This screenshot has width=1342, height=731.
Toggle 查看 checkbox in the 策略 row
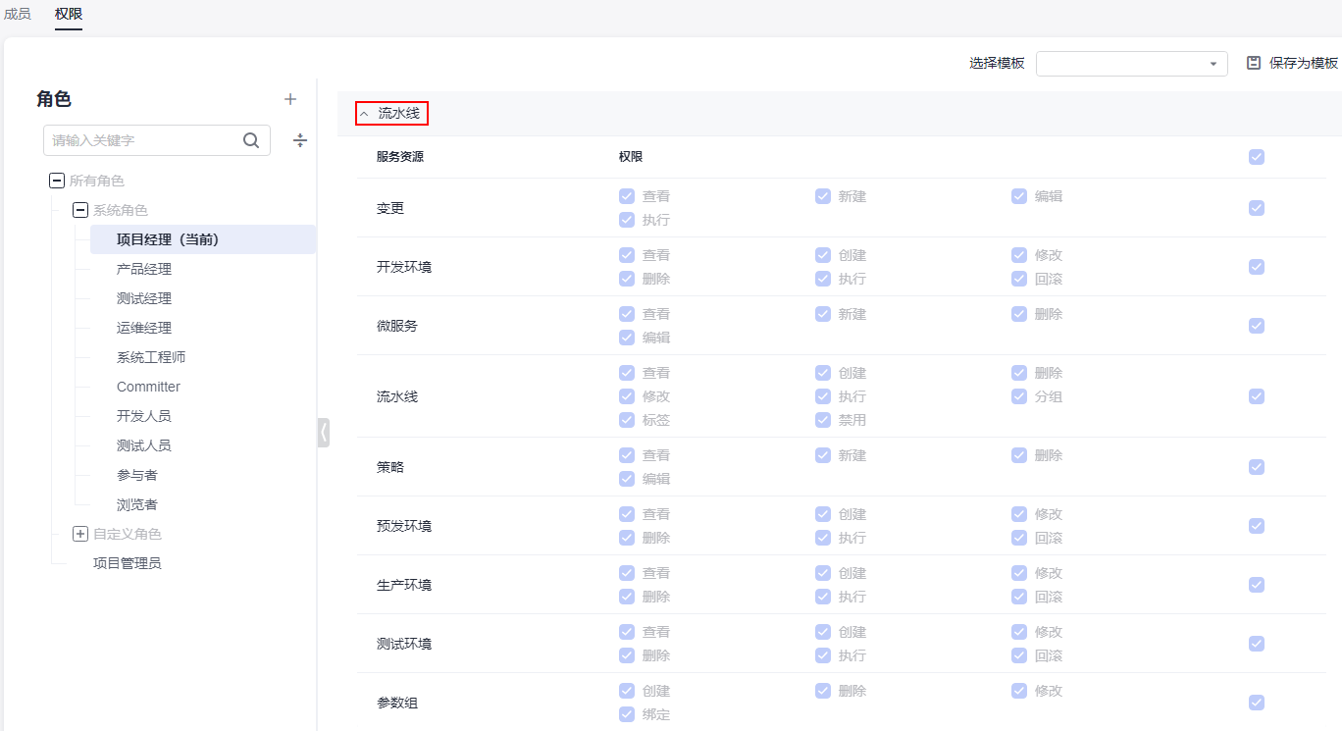tap(627, 455)
